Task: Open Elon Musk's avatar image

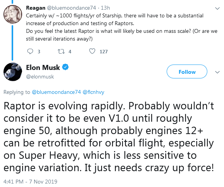Action: 13,72
